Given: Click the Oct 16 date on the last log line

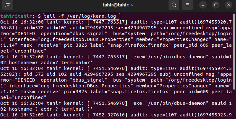Looking at the screenshot, I should (9, 115).
